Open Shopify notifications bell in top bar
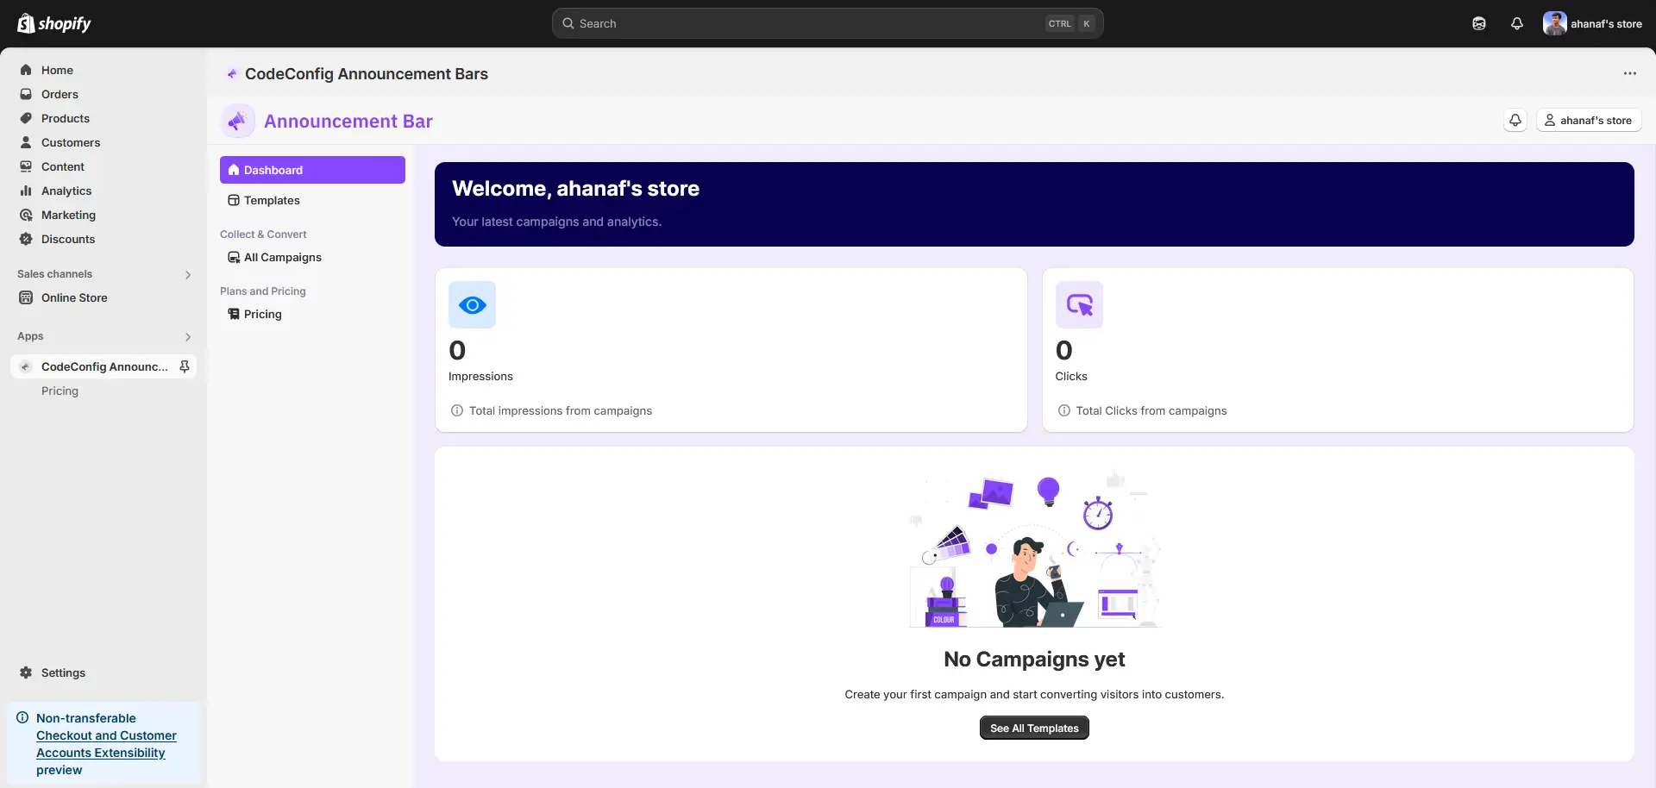 pos(1517,23)
